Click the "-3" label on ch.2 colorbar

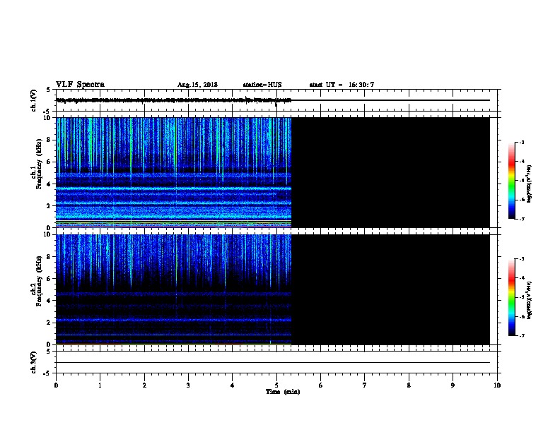521,259
